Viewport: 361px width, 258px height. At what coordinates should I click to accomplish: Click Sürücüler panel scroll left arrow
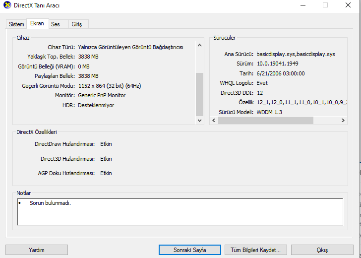(x=214, y=120)
